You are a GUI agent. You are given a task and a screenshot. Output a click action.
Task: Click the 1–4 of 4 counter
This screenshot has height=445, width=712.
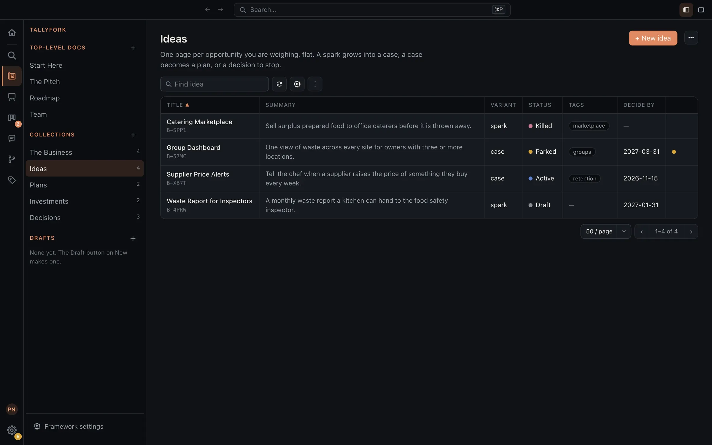[x=666, y=231]
